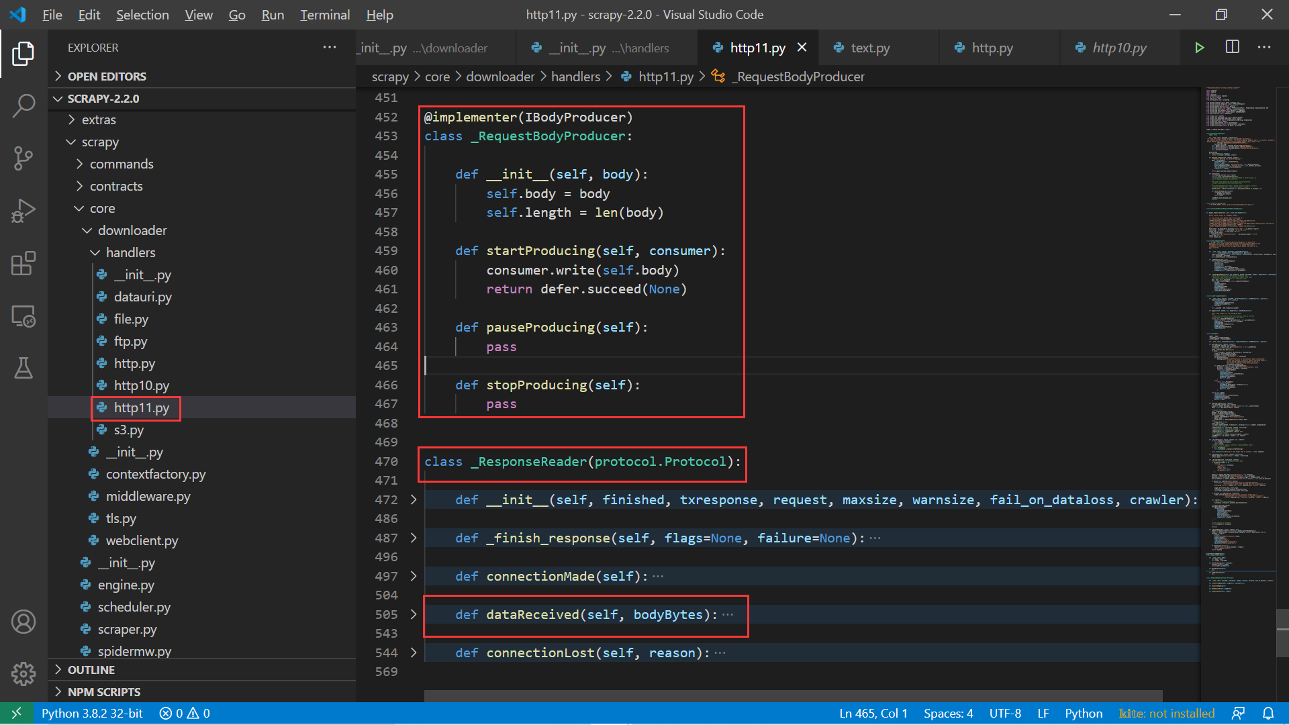The height and width of the screenshot is (725, 1289).
Task: Open the Selection menu
Action: (142, 14)
